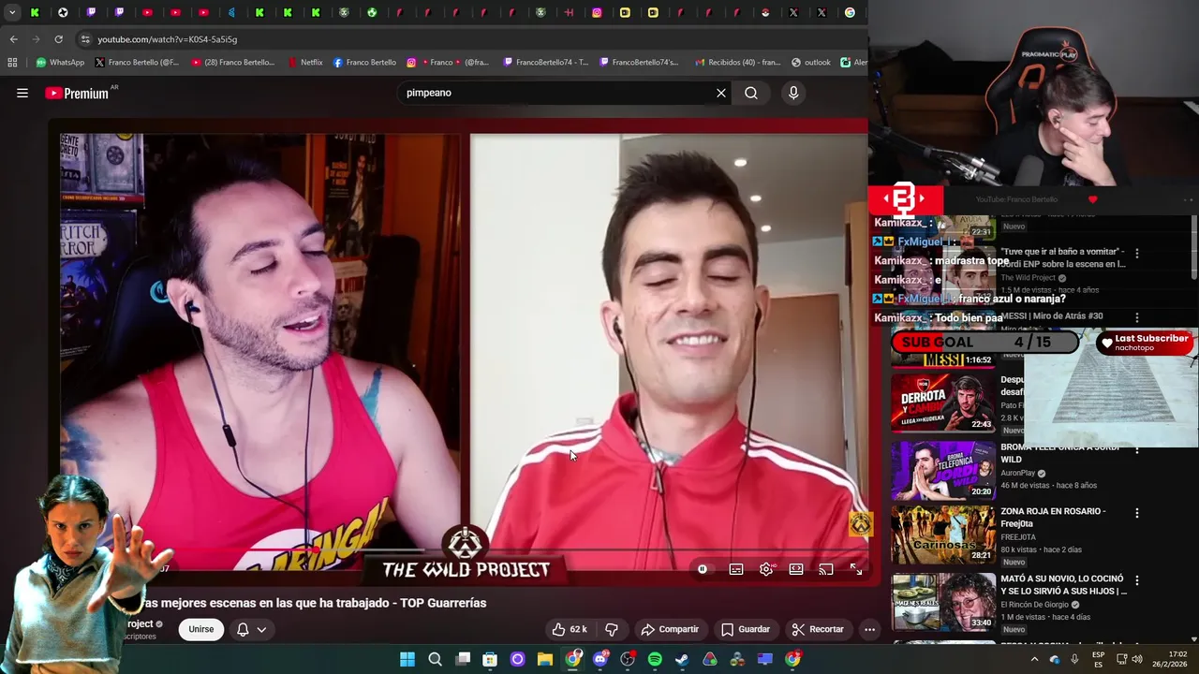This screenshot has height=674, width=1199.
Task: Open the player settings gear
Action: (x=766, y=569)
